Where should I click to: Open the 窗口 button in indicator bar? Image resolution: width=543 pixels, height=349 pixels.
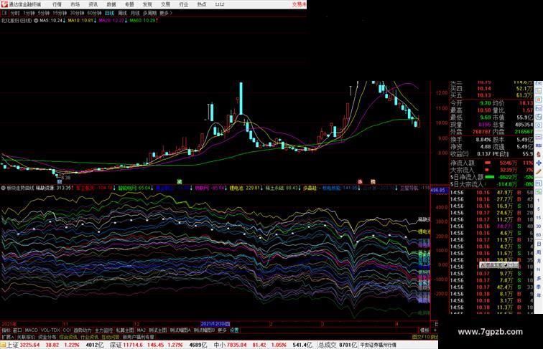coord(17,330)
